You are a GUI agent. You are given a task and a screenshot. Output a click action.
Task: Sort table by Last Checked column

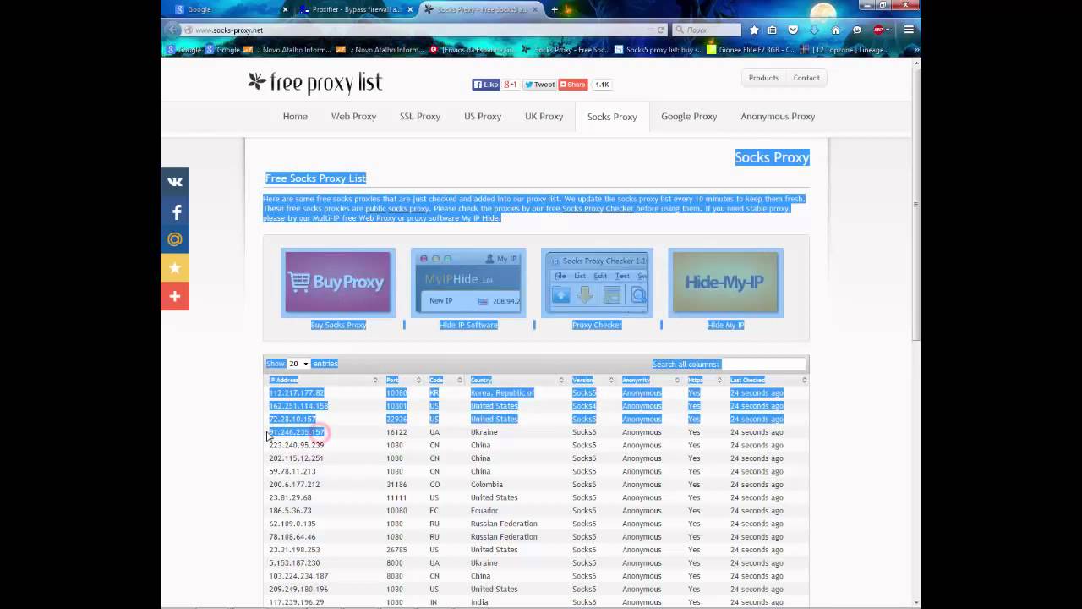tap(768, 380)
